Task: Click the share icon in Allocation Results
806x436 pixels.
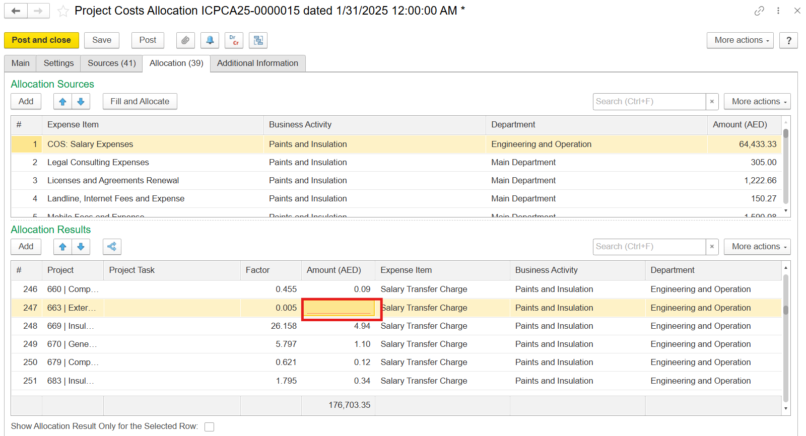Action: (x=112, y=247)
